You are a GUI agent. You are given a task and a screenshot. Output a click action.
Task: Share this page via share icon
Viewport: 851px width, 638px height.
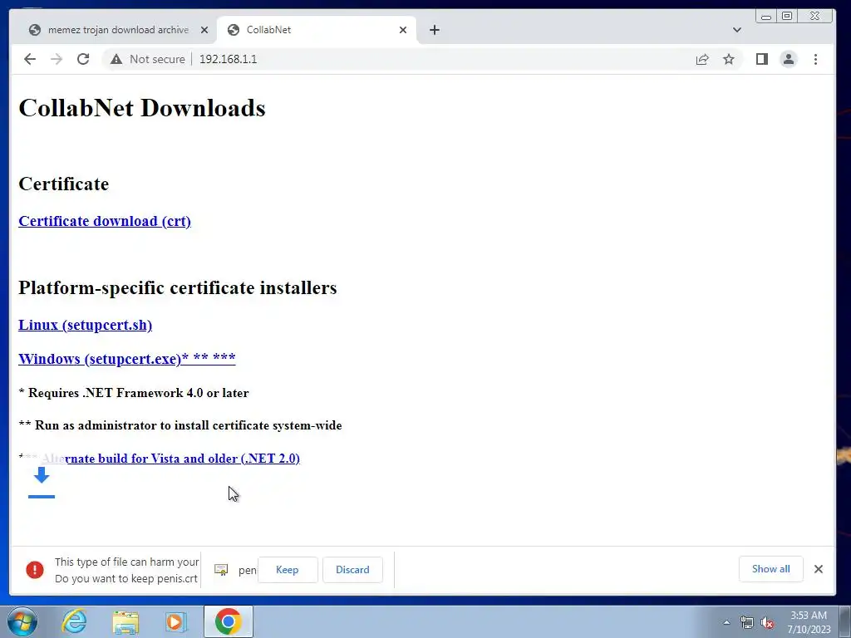701,59
